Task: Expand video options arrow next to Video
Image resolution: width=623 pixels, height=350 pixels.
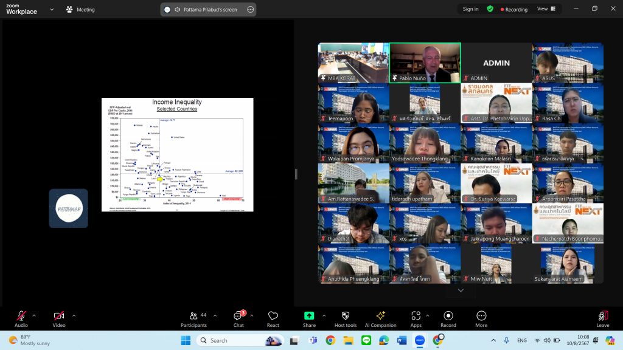Action: click(x=74, y=315)
